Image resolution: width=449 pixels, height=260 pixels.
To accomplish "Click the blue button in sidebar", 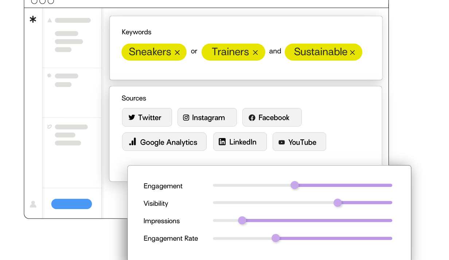I will click(x=71, y=204).
